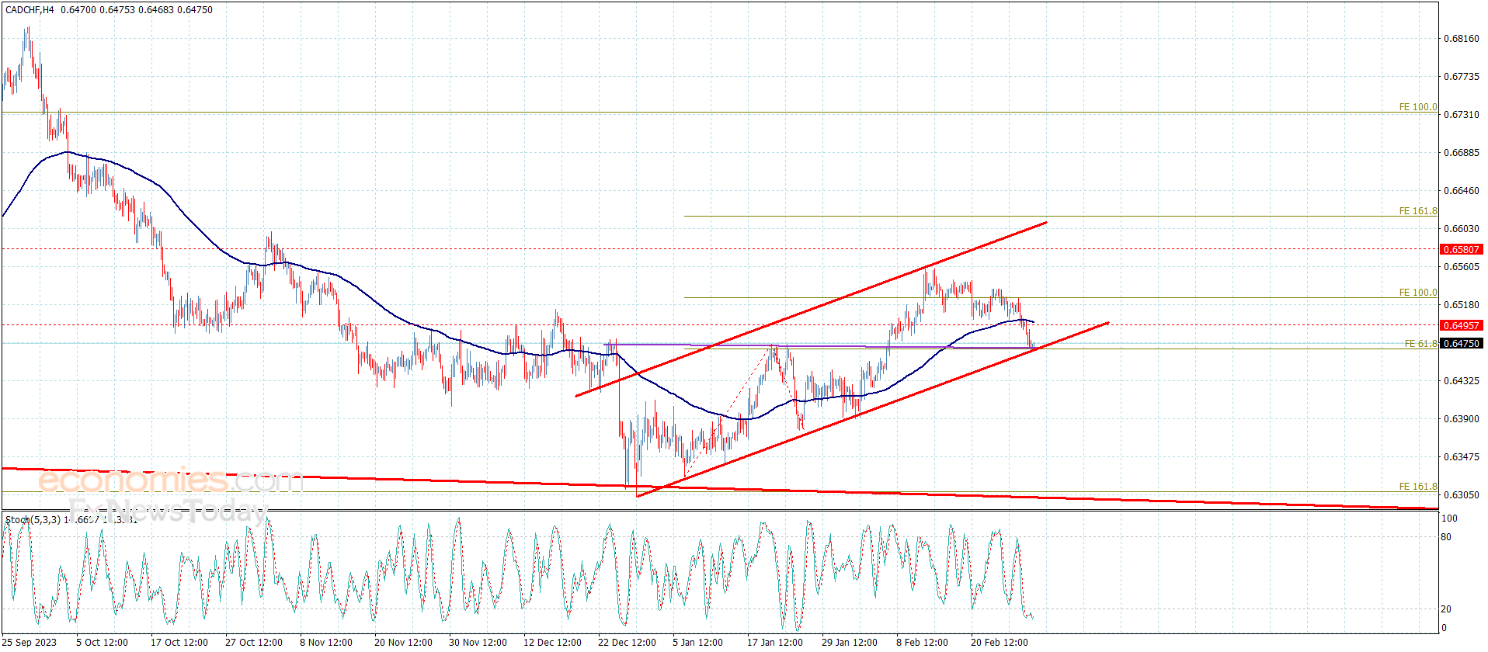This screenshot has width=1488, height=652.
Task: Click the 0.65180 price axis label
Action: coord(1461,305)
